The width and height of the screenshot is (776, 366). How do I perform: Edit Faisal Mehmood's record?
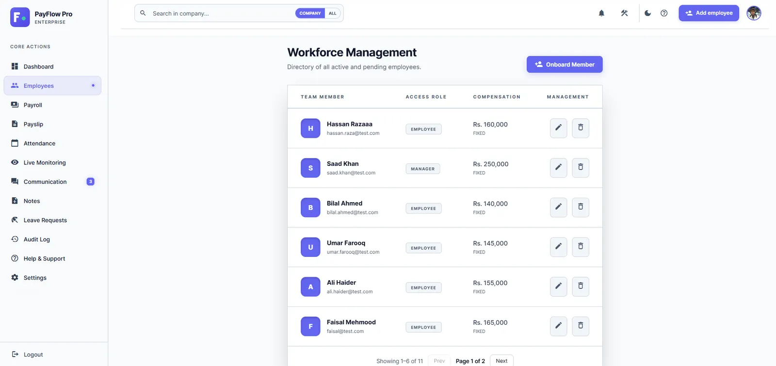558,326
